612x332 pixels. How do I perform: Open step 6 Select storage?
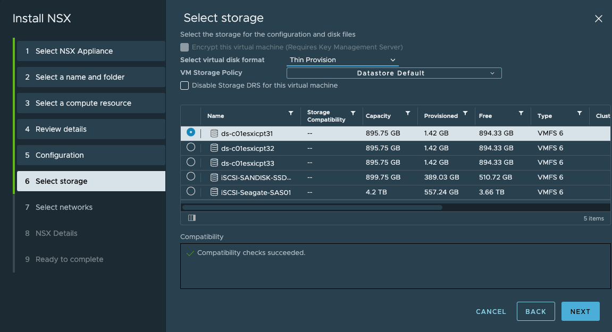tap(91, 181)
